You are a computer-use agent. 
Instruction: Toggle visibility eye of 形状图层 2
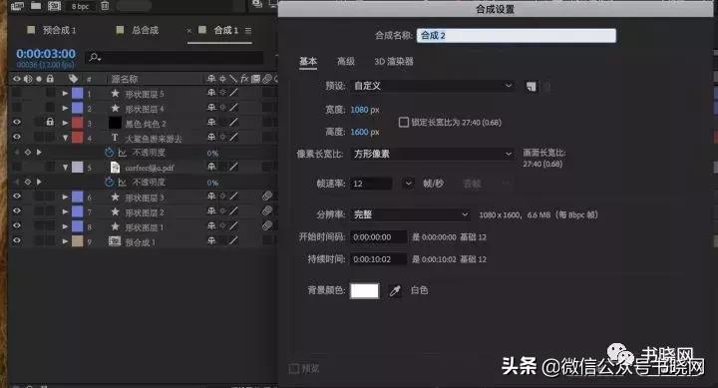coord(17,210)
